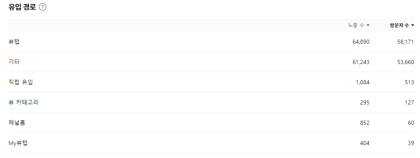Select the 채널홈 row
The image size is (420, 158).
click(x=211, y=123)
